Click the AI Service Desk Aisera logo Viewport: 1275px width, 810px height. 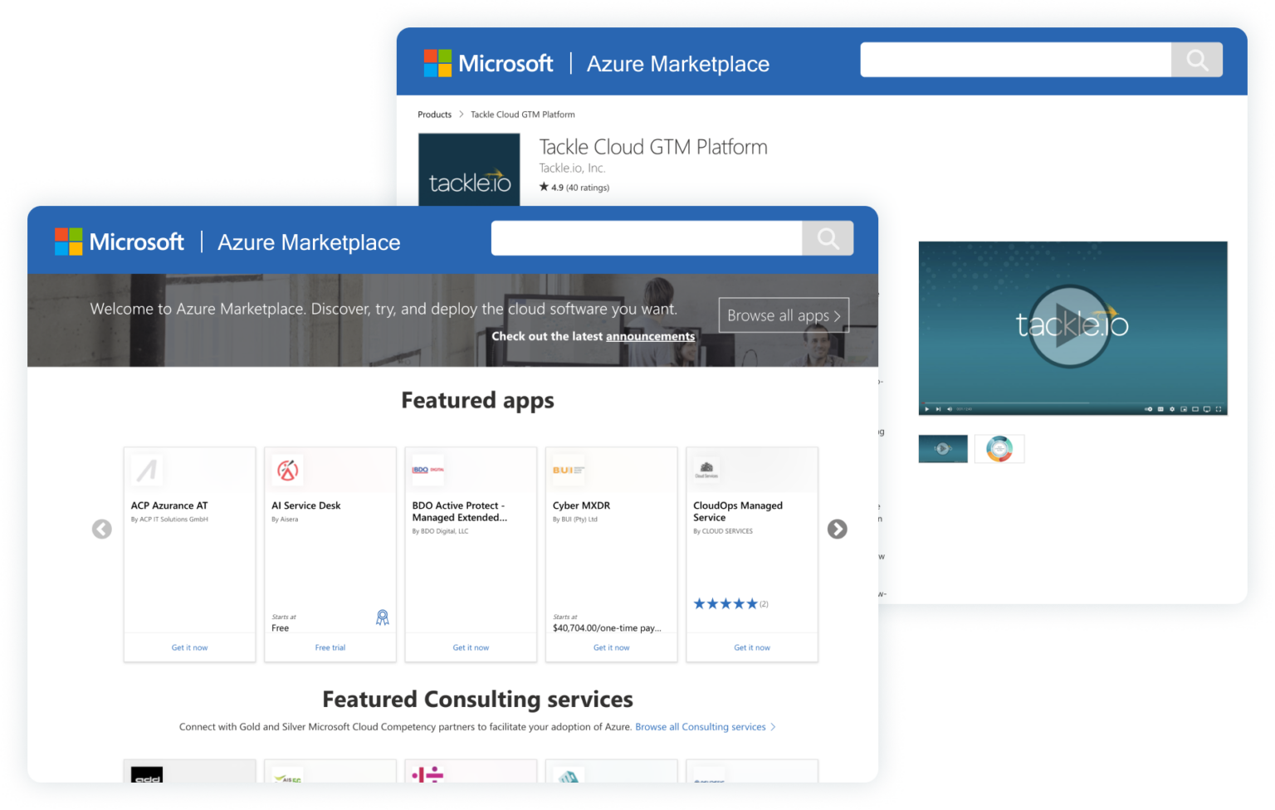point(287,471)
